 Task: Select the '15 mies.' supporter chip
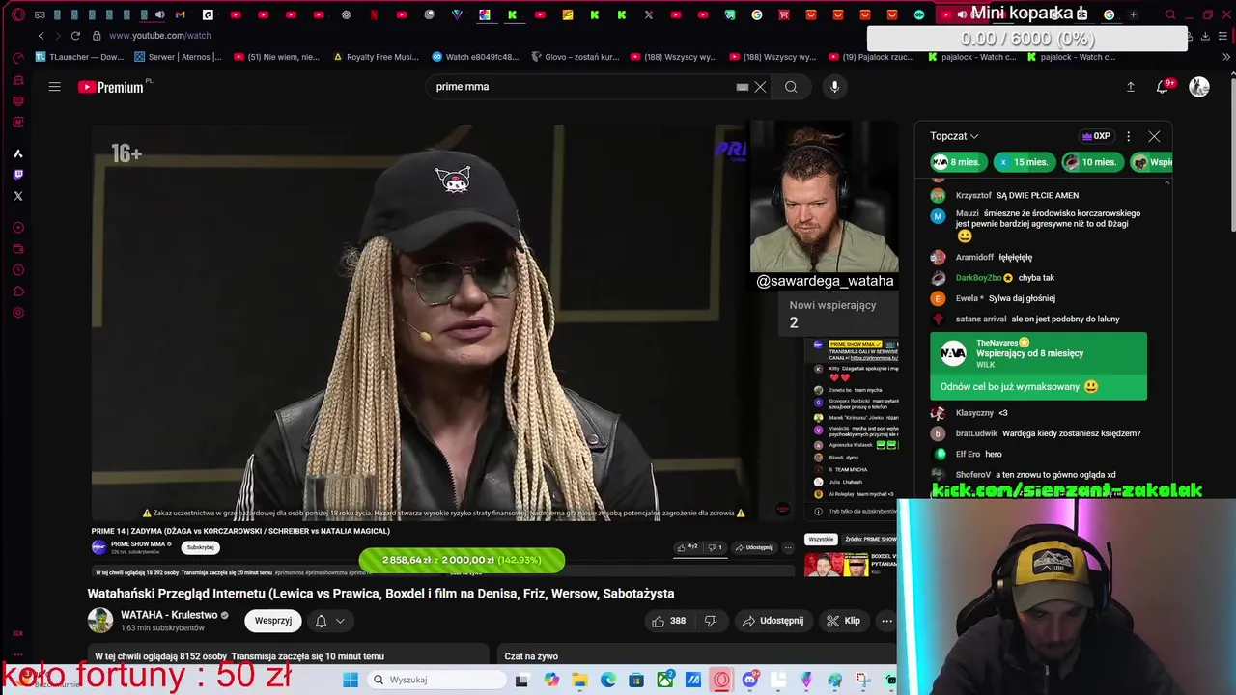(1023, 162)
